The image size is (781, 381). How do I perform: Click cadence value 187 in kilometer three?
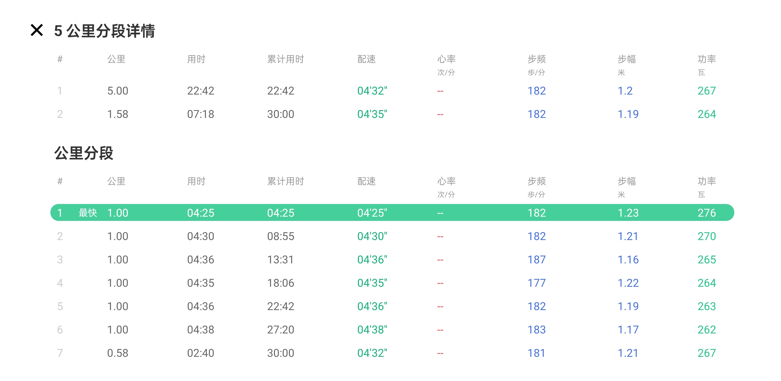coord(536,259)
